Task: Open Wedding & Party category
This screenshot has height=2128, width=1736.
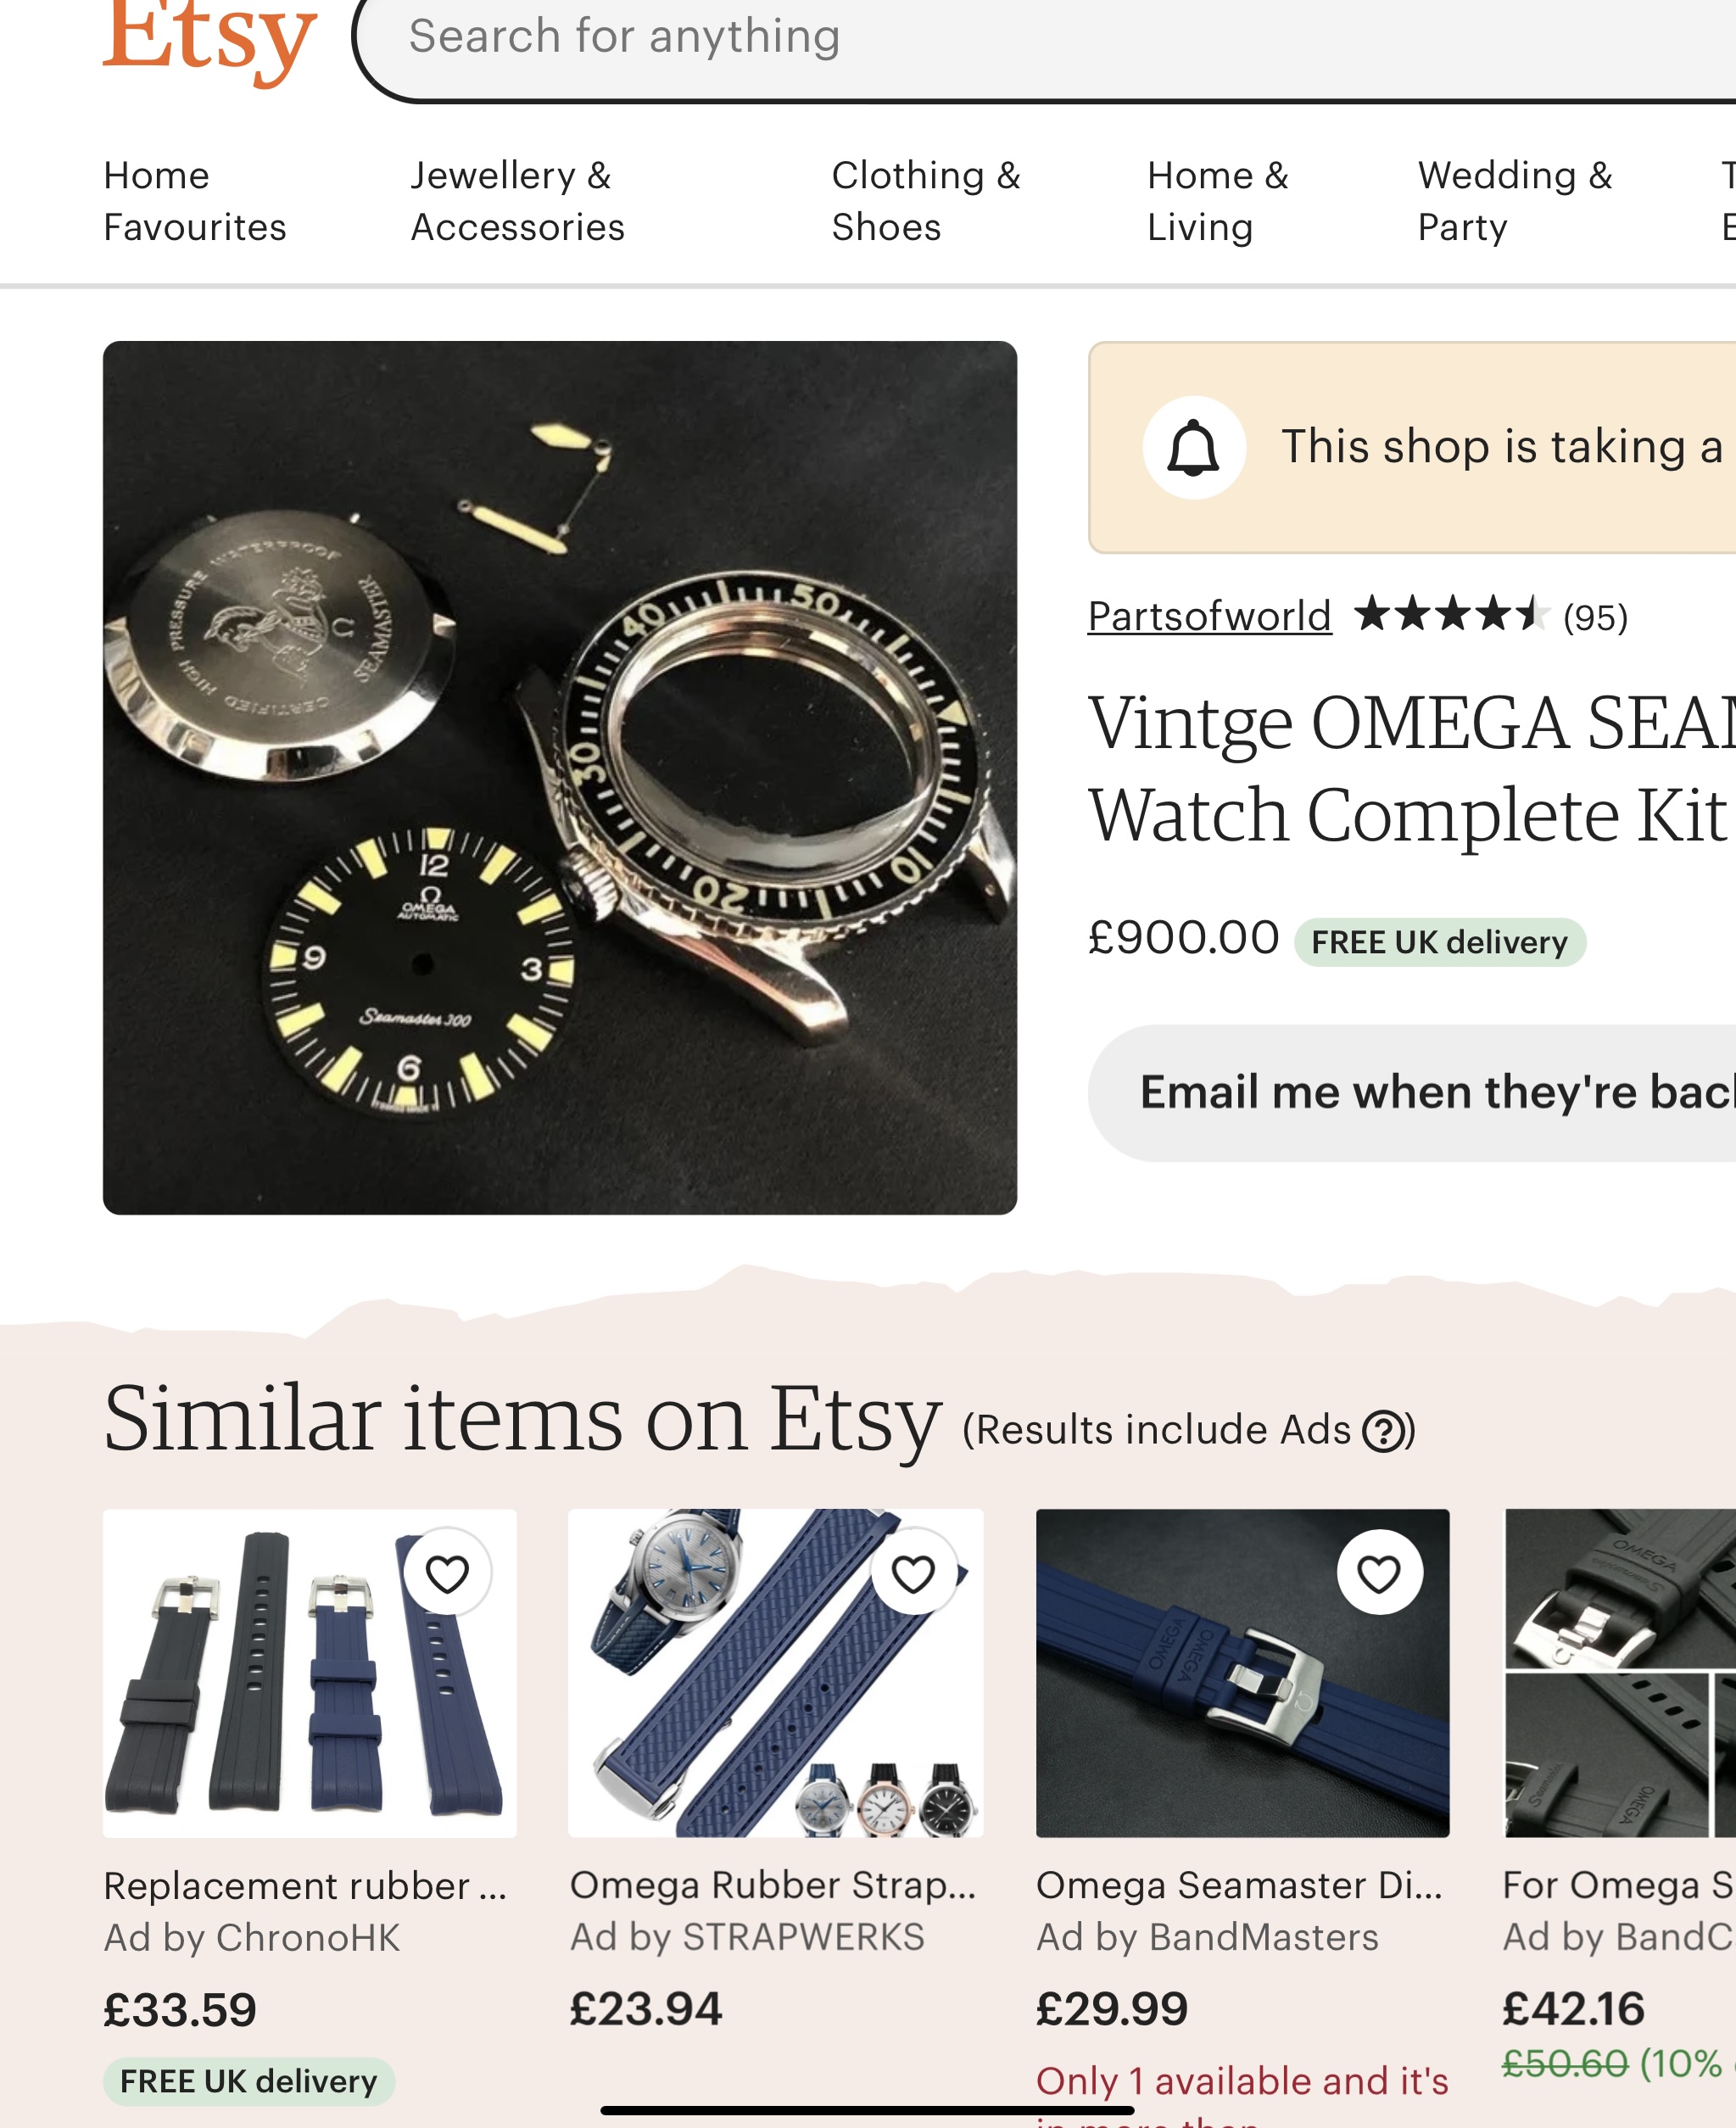Action: click(1514, 201)
